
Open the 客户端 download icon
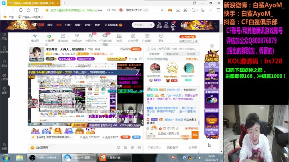pyautogui.click(x=173, y=26)
